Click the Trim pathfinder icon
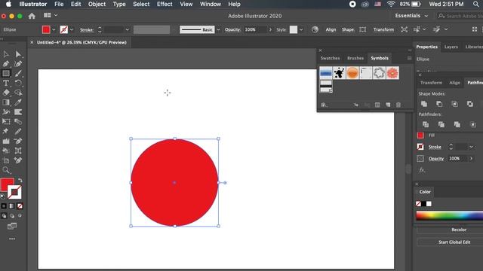The height and width of the screenshot is (271, 483). tap(441, 124)
